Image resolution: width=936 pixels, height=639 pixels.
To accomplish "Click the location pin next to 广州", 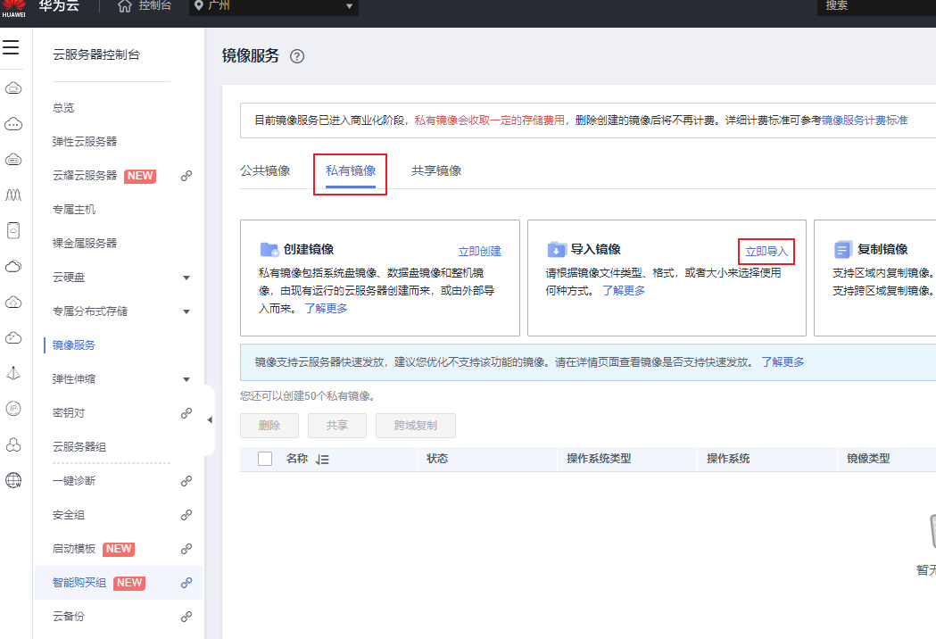I will click(198, 7).
